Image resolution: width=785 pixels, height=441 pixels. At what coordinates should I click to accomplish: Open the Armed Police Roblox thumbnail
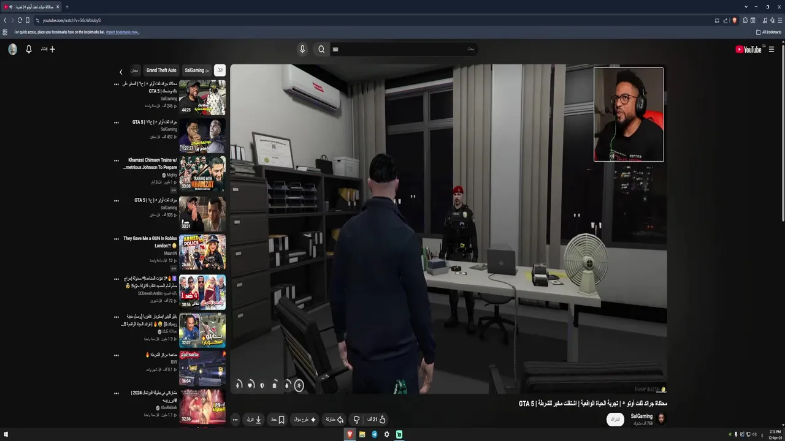click(202, 252)
